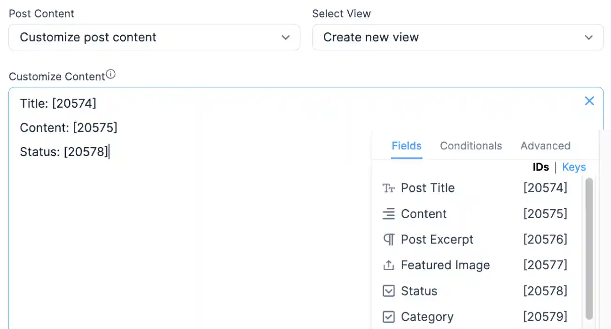
Task: Open the Select View dropdown
Action: [x=457, y=37]
